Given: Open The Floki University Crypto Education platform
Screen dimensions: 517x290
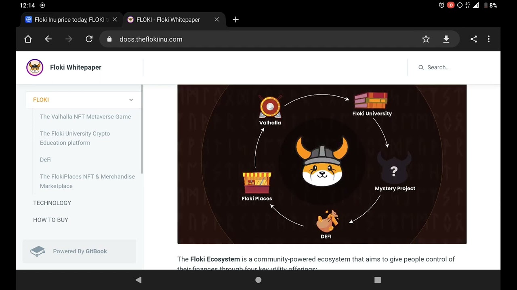Looking at the screenshot, I should 75,138.
